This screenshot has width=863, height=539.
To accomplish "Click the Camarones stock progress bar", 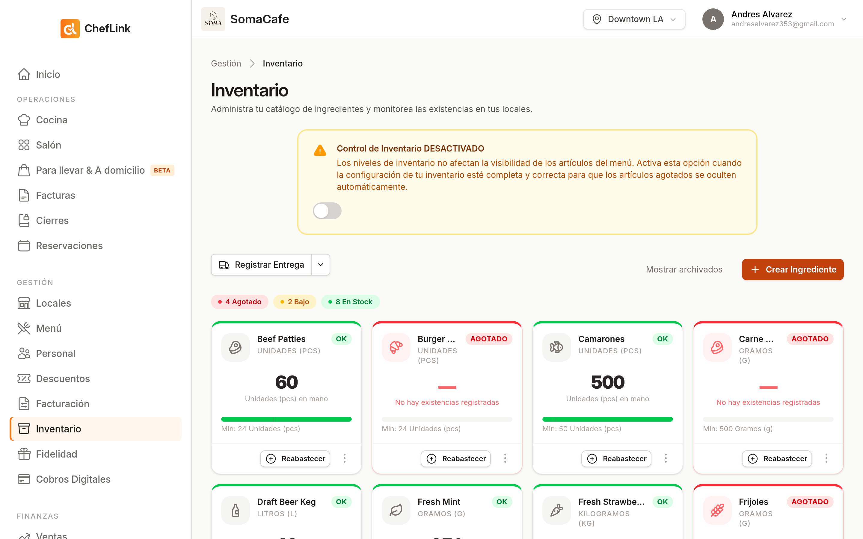I will (x=608, y=419).
